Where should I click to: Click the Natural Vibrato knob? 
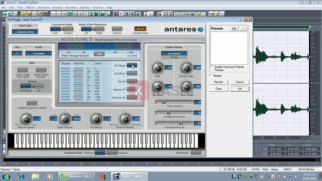pyautogui.click(x=124, y=118)
